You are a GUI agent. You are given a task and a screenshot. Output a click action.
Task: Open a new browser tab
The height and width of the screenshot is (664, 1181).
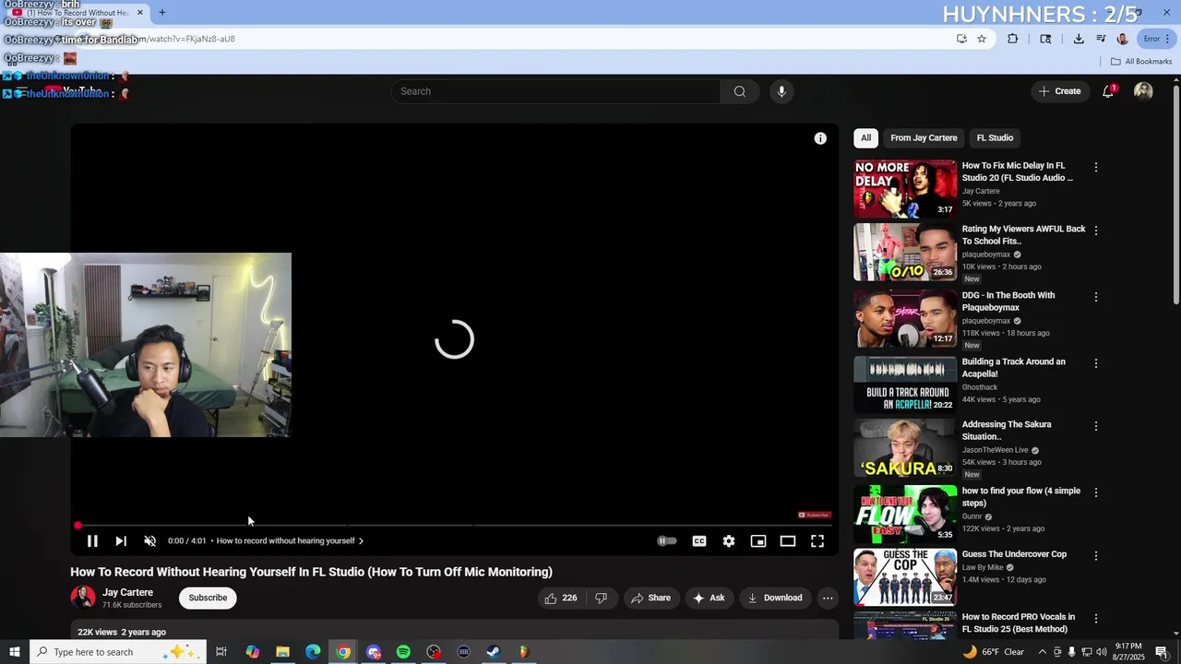point(162,13)
